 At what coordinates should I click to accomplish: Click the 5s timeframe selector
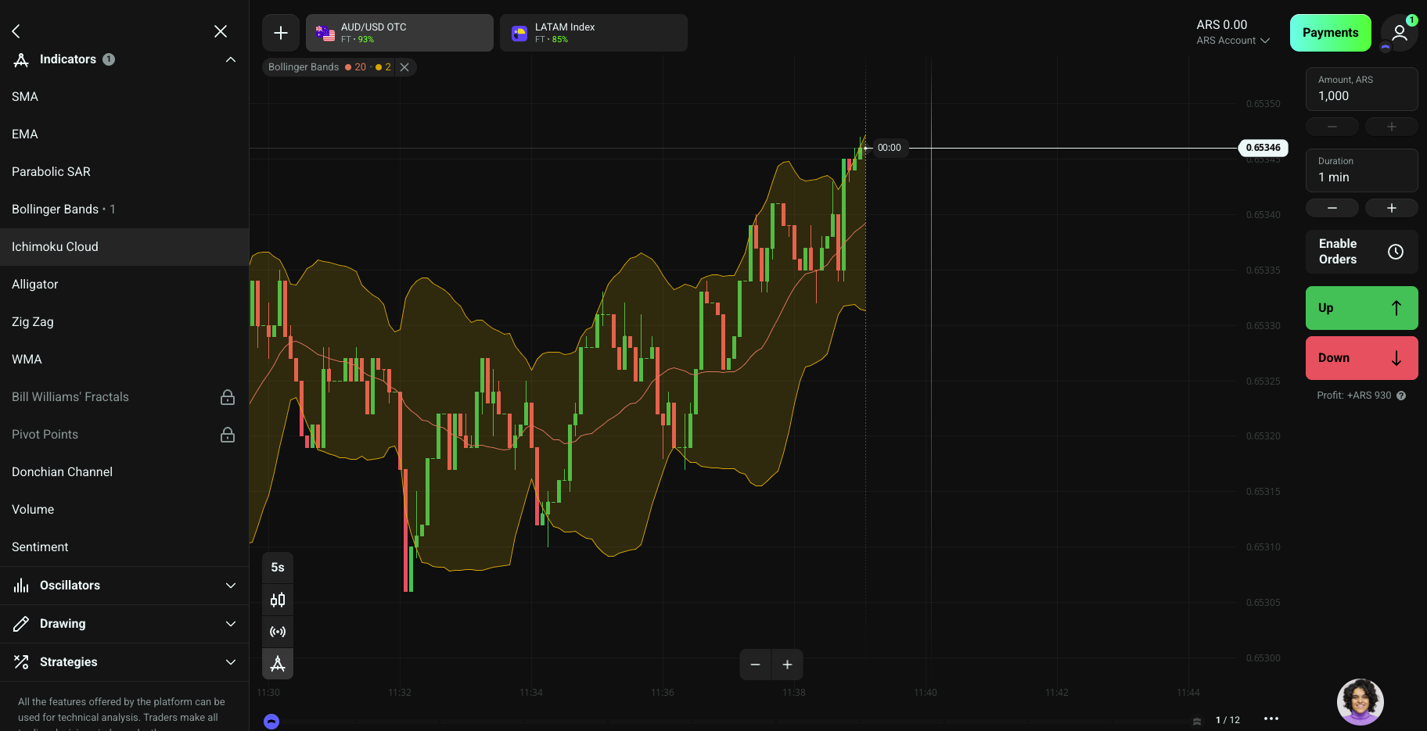(278, 567)
